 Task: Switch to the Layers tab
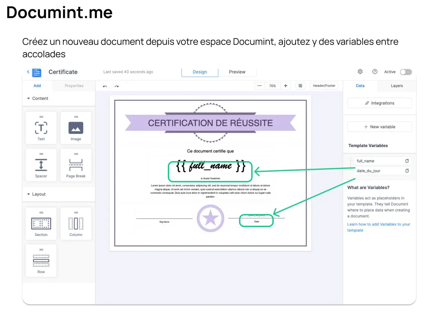point(397,86)
